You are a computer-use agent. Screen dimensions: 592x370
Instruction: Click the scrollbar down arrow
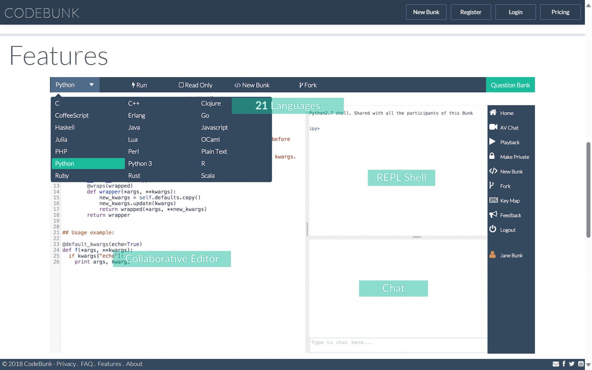pos(588,365)
